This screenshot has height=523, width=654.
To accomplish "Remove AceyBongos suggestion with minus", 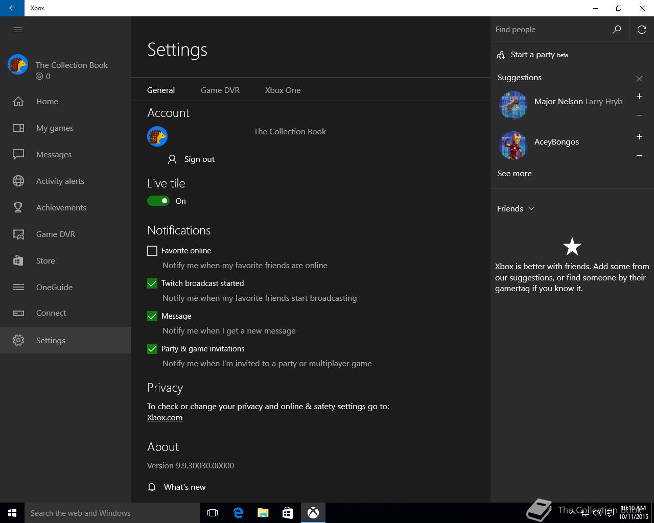I will click(639, 155).
